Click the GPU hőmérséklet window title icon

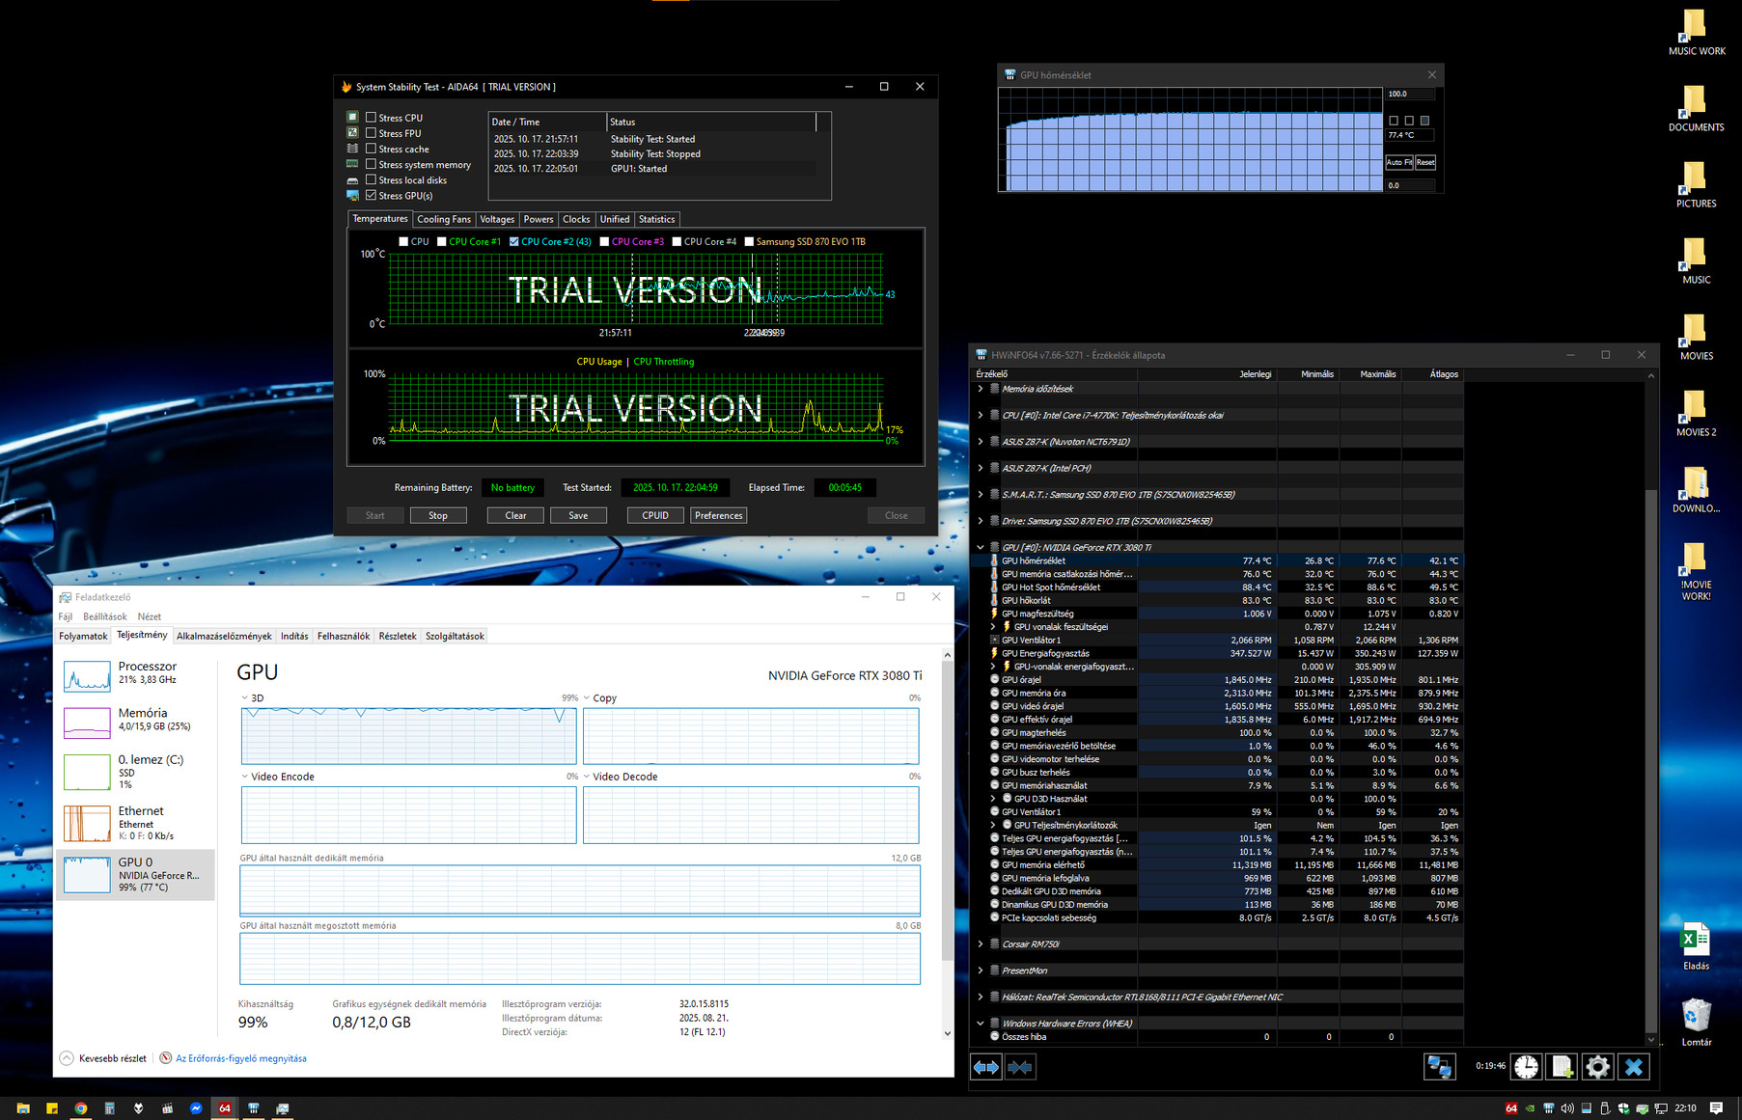tap(1010, 75)
